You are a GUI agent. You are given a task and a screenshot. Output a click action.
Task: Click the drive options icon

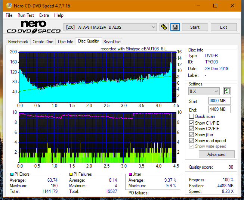pos(164,27)
